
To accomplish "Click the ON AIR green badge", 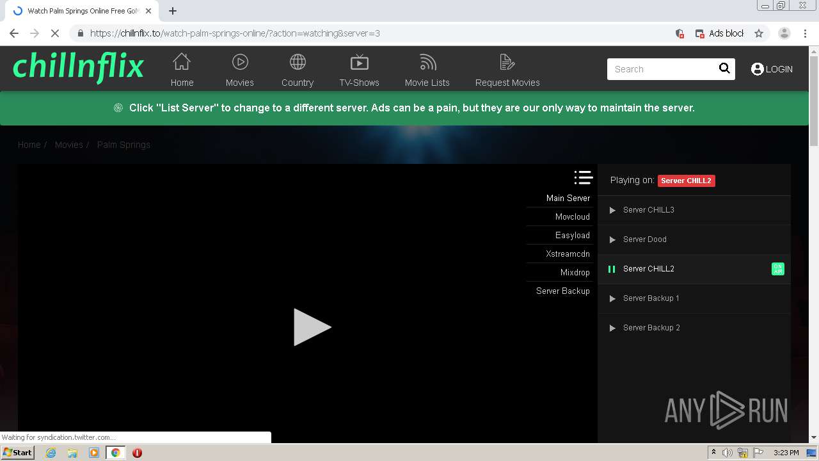I will coord(777,269).
